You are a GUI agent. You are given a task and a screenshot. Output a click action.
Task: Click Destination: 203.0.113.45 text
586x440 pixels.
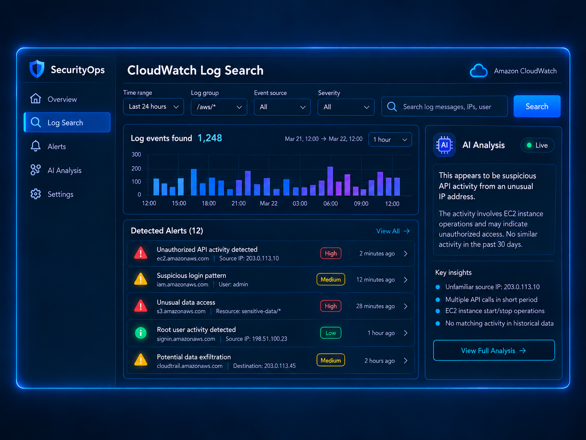(264, 366)
